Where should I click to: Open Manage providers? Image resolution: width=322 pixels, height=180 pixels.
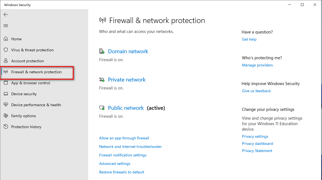pos(257,65)
